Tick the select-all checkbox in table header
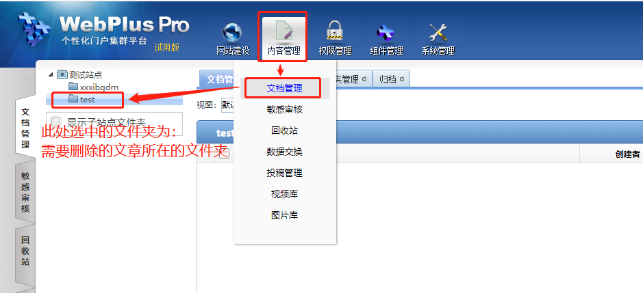The width and height of the screenshot is (643, 293). pyautogui.click(x=225, y=154)
